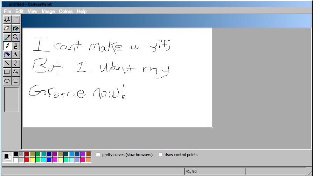
Task: Enable pretty curves (slow browsers)
Action: (x=98, y=155)
